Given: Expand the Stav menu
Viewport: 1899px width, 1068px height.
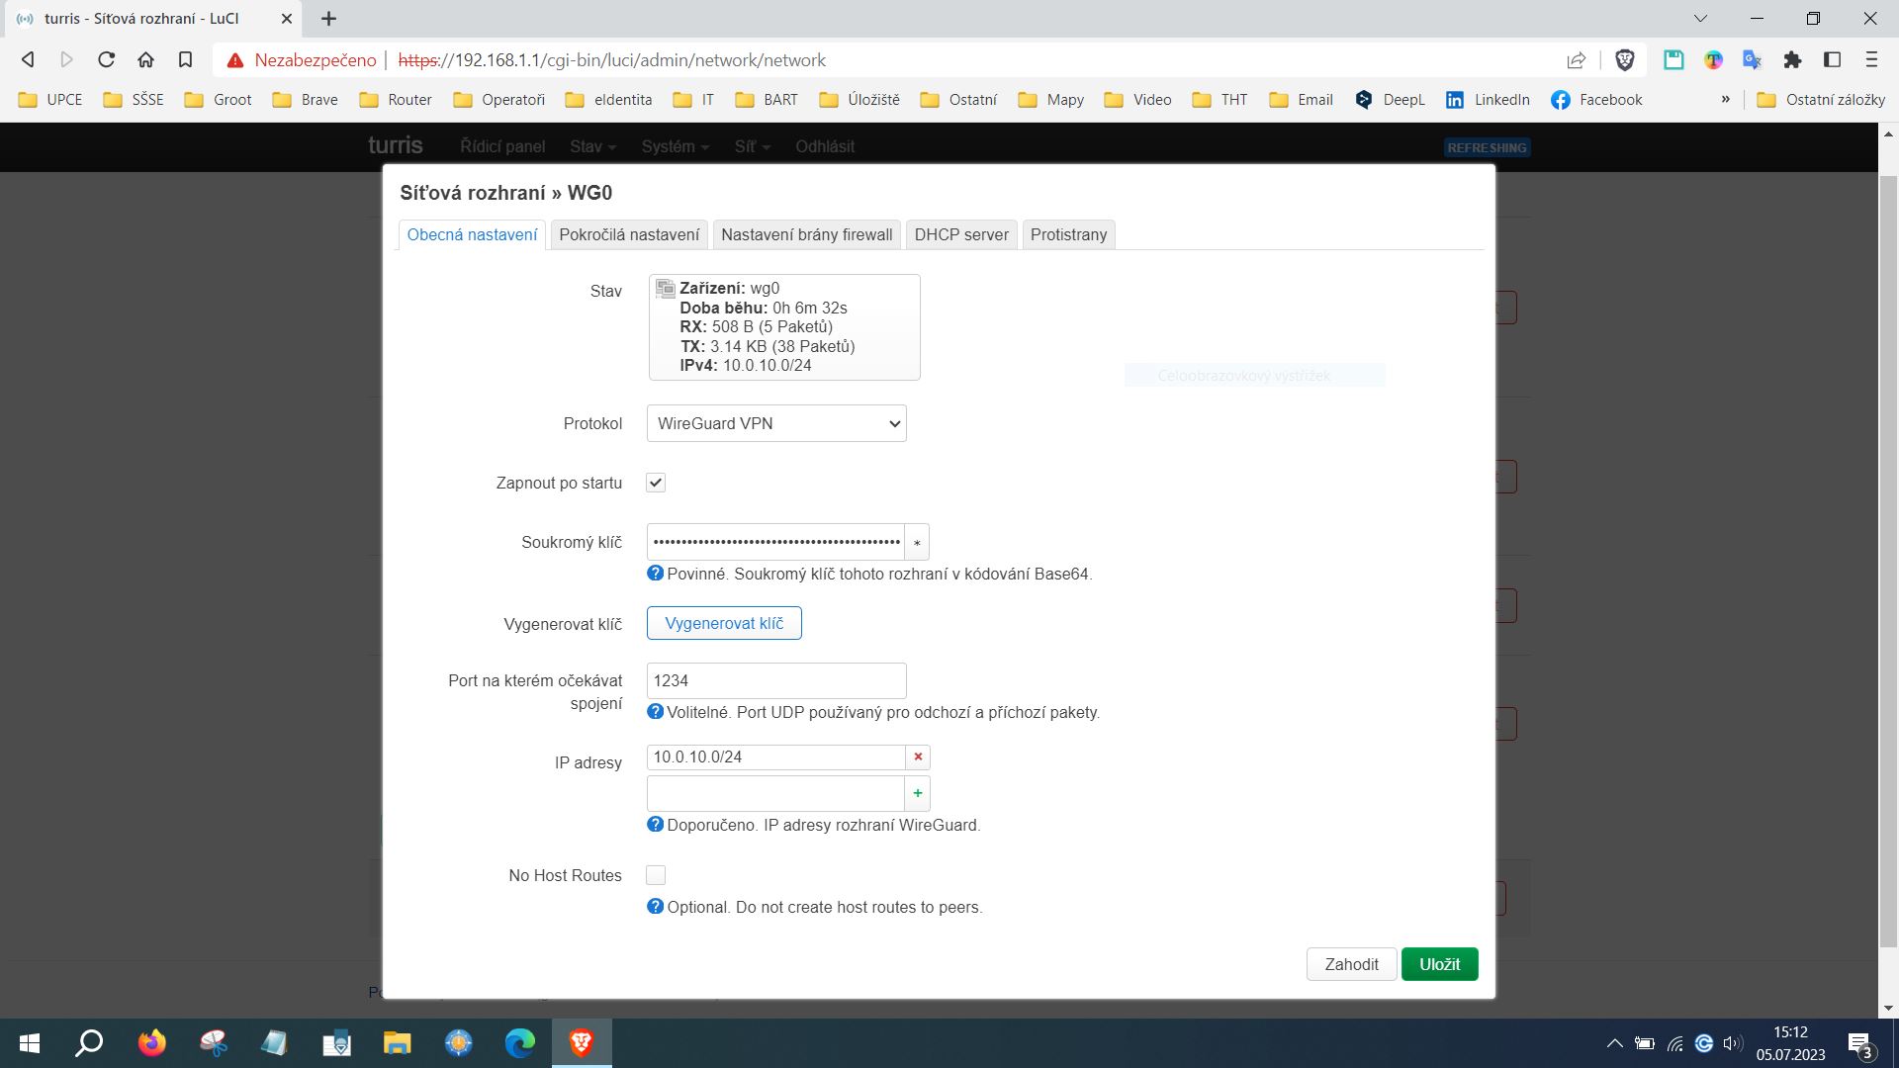Looking at the screenshot, I should pyautogui.click(x=592, y=146).
